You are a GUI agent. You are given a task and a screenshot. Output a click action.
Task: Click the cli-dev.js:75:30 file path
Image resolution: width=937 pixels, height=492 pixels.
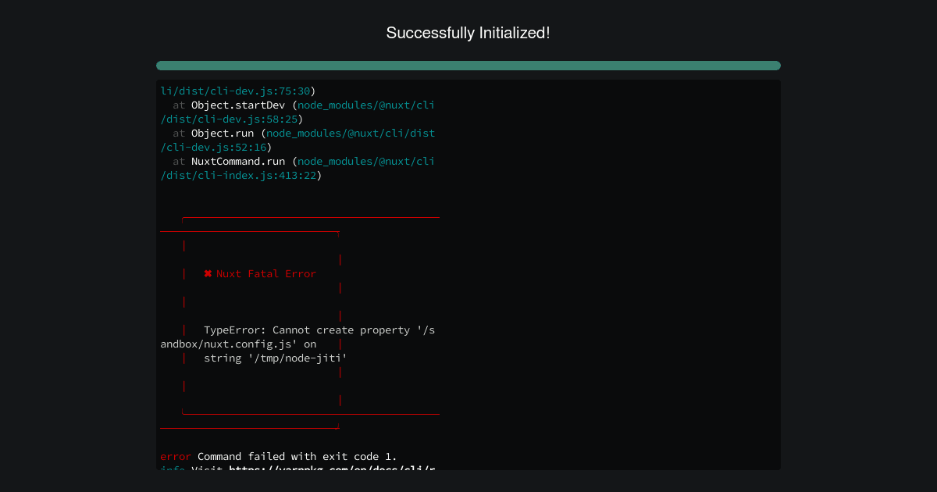point(235,91)
